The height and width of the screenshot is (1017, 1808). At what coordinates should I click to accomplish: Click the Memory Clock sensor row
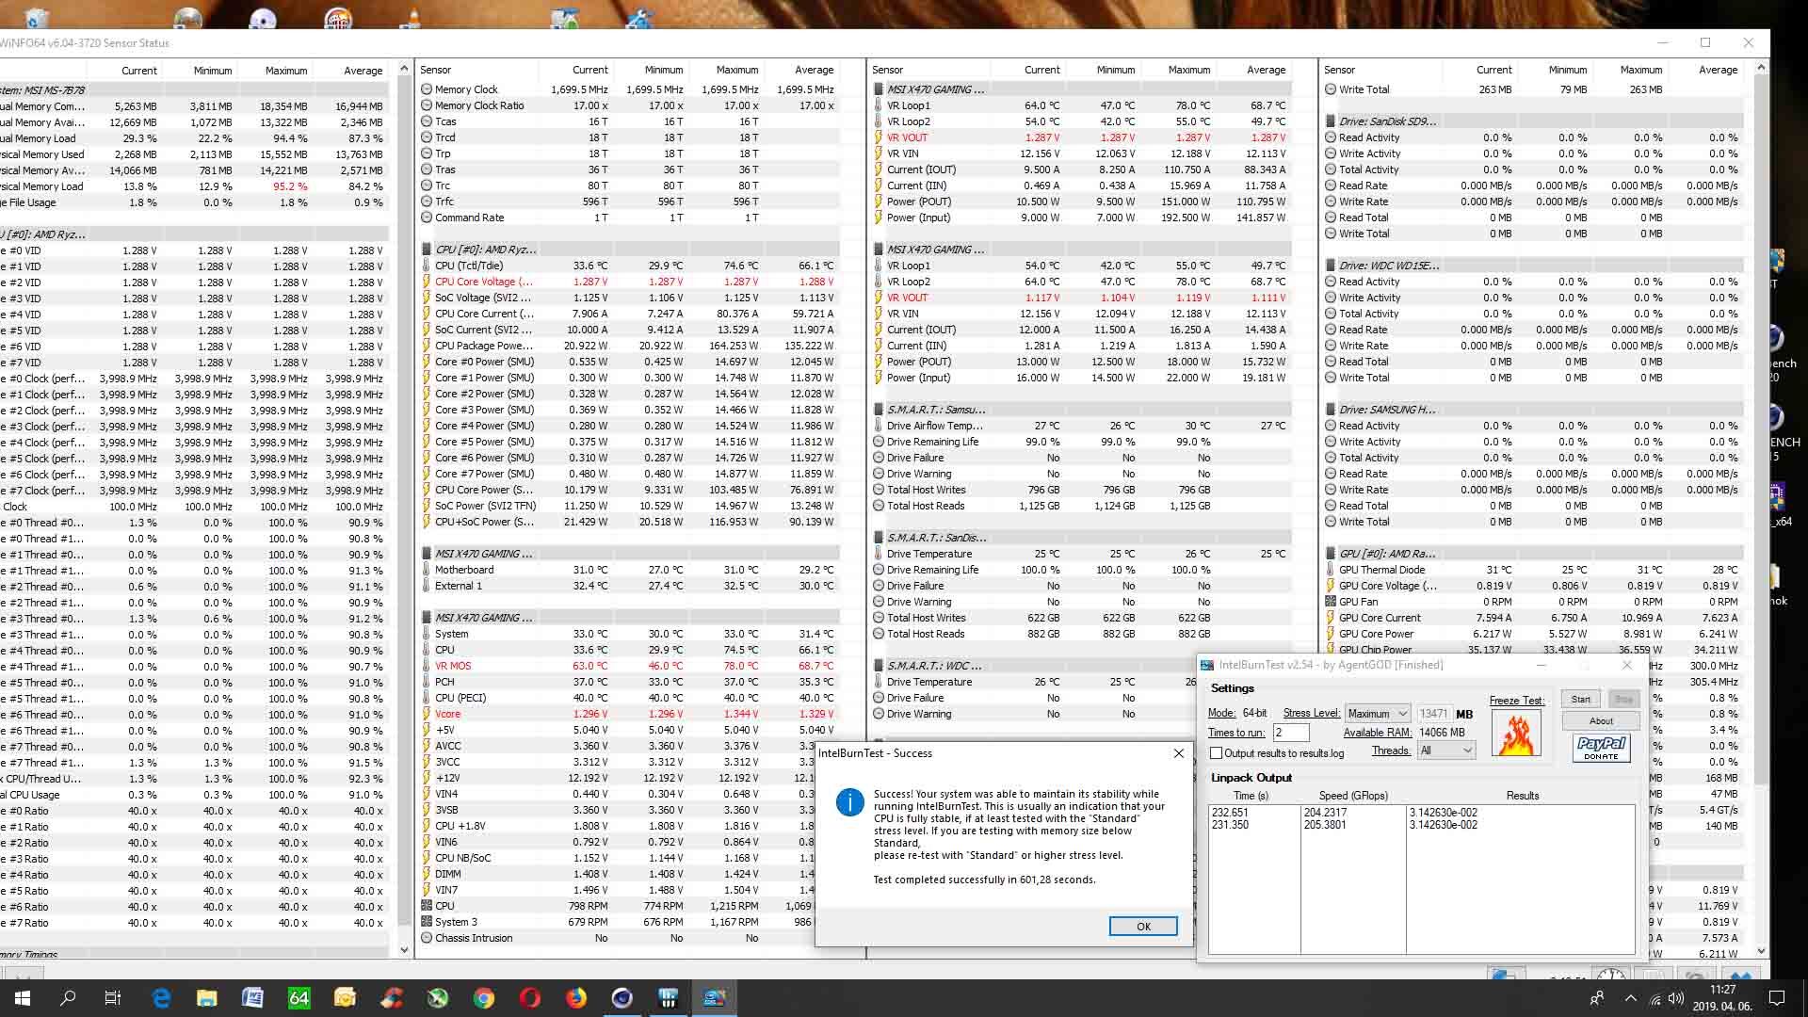click(629, 89)
